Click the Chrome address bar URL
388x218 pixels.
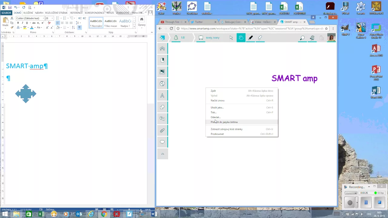[252, 28]
